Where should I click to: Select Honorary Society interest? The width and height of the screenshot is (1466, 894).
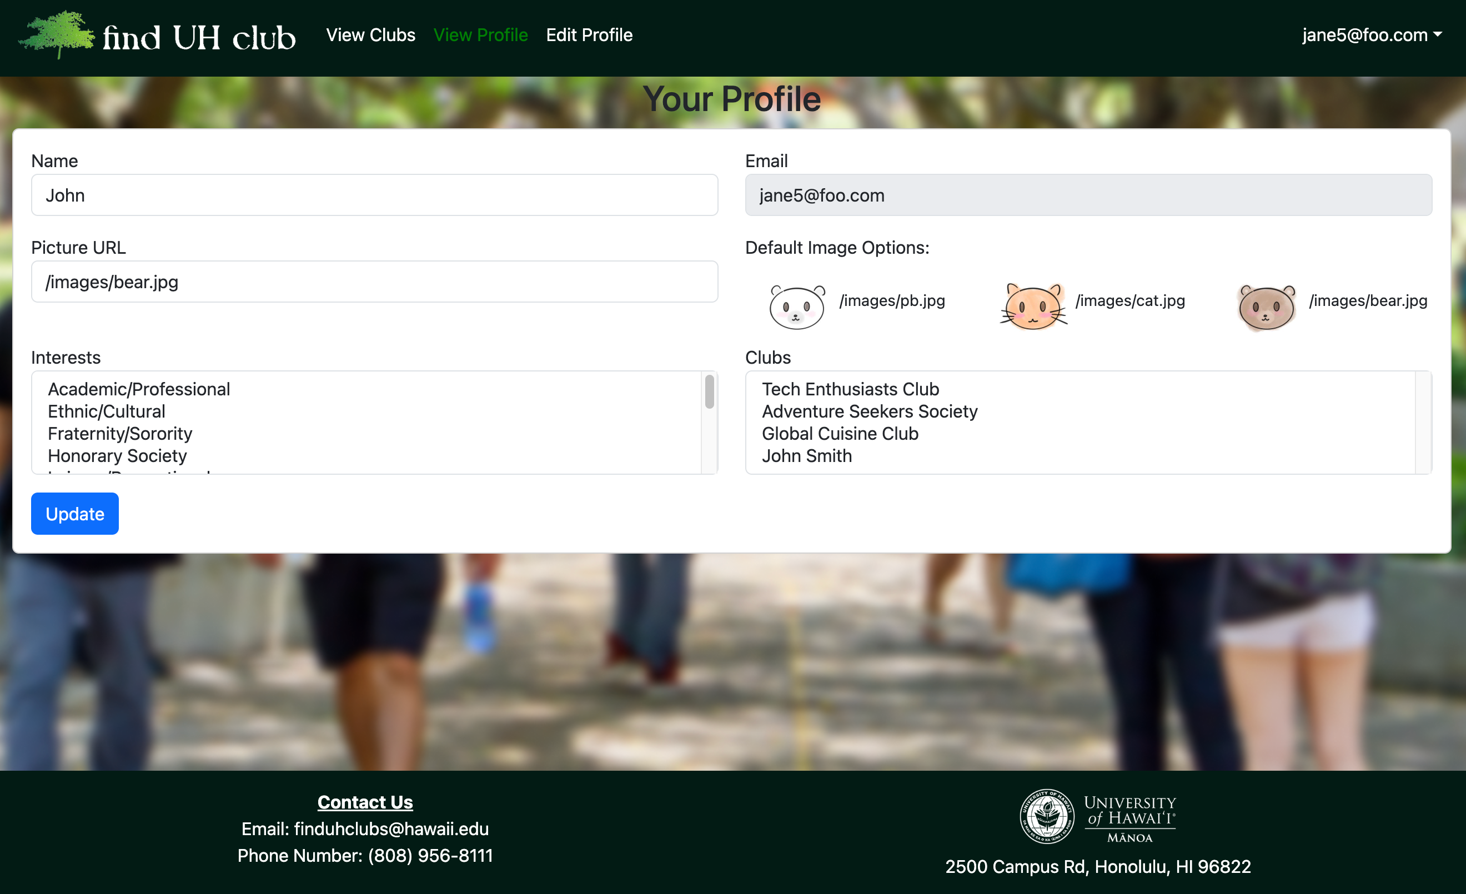[366, 456]
